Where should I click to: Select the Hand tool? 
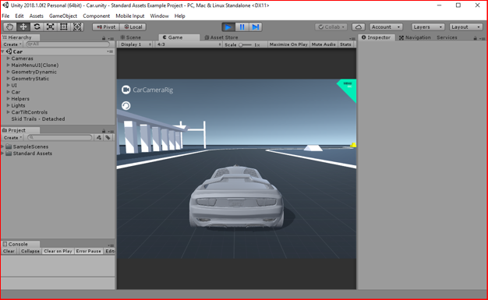point(10,27)
